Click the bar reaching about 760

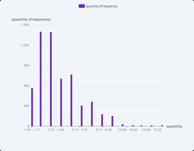(x=71, y=100)
